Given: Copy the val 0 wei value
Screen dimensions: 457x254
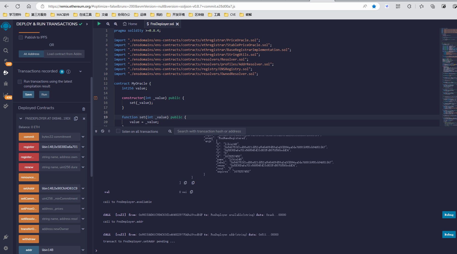Looking at the screenshot, I should (192, 192).
